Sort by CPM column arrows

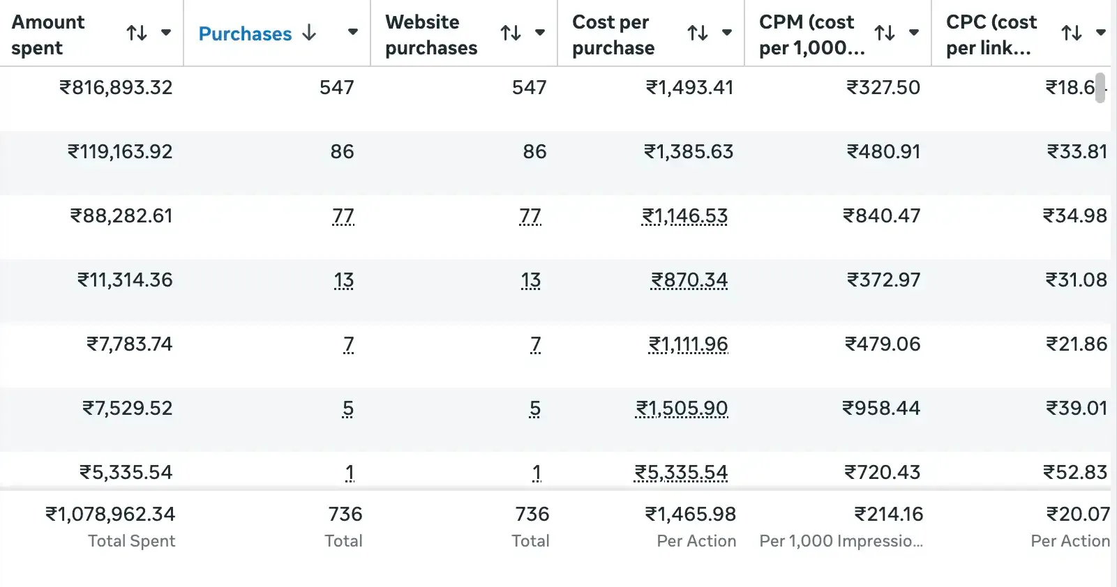pyautogui.click(x=885, y=33)
